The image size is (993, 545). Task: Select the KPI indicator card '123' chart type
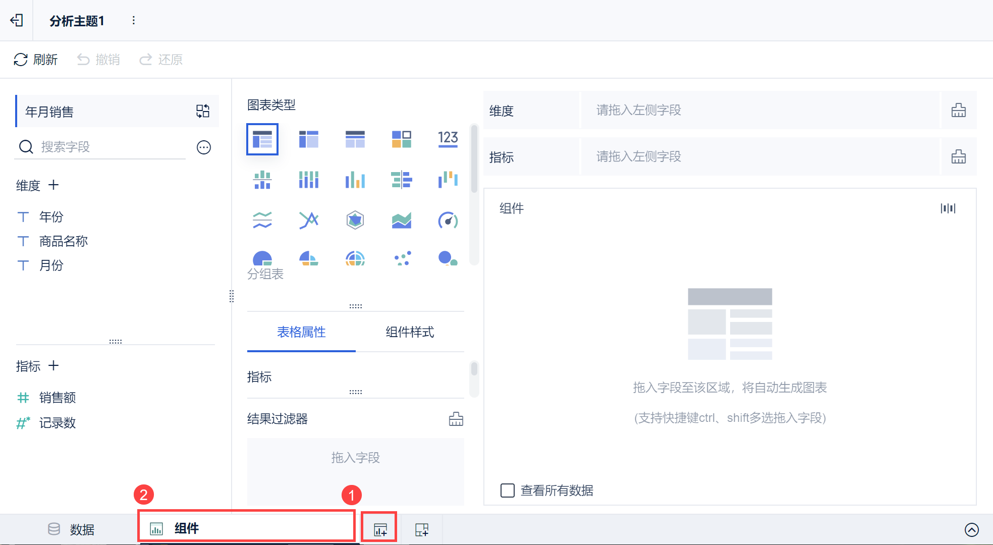click(x=448, y=139)
